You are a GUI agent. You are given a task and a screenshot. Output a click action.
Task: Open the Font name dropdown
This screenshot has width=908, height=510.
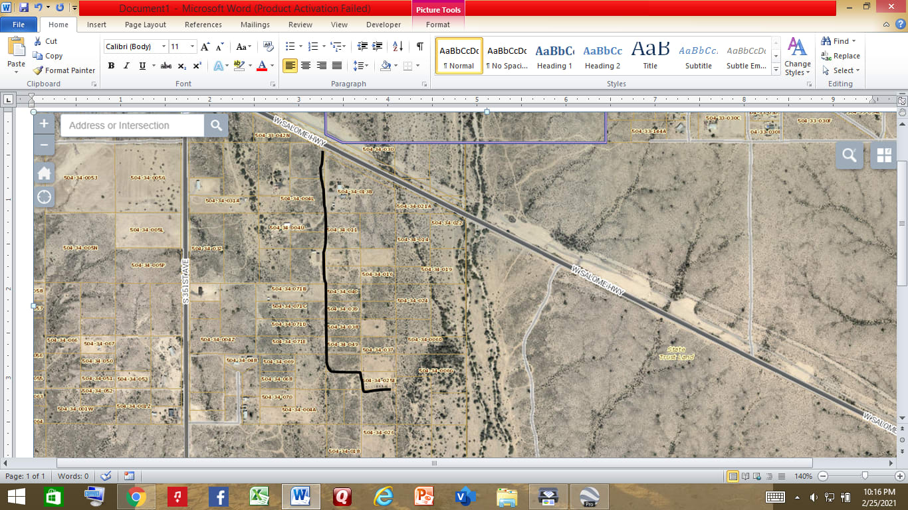164,46
